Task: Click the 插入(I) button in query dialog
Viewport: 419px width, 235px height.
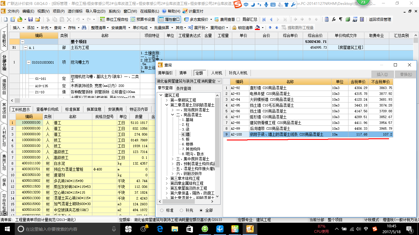Action: tap(382, 74)
